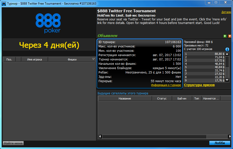Click the Тип column header

(x=197, y=98)
